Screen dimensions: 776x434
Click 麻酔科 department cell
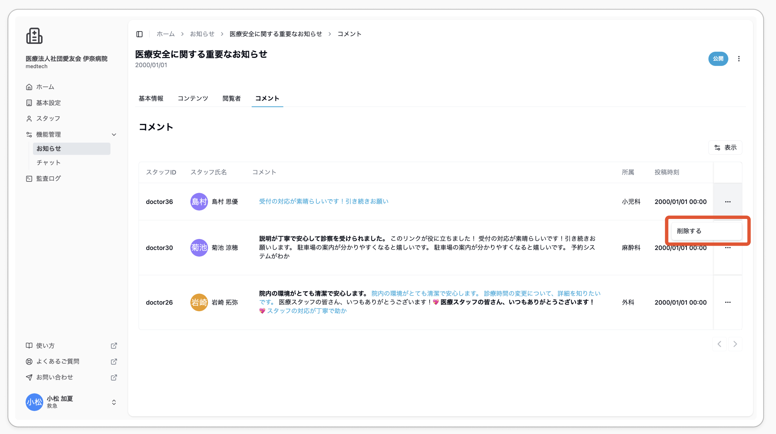click(631, 248)
